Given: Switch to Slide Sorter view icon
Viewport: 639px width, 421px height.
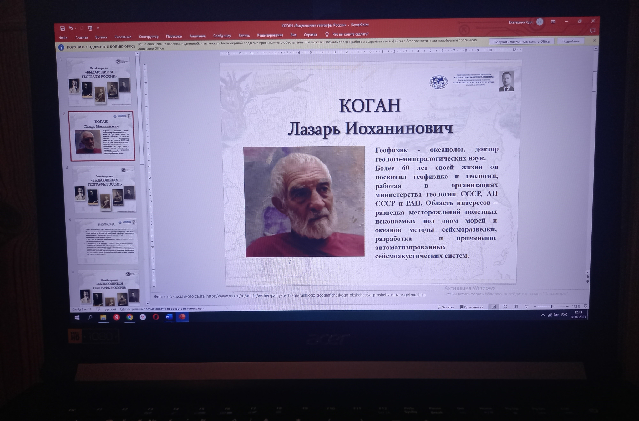Looking at the screenshot, I should [505, 307].
